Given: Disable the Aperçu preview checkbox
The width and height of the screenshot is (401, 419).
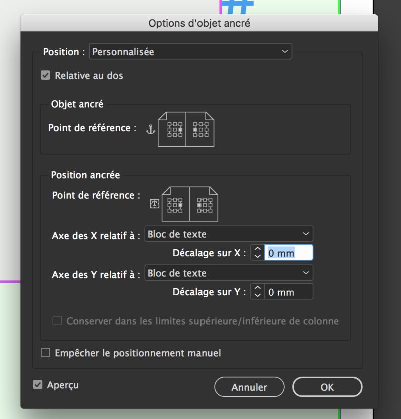Looking at the screenshot, I should [37, 385].
